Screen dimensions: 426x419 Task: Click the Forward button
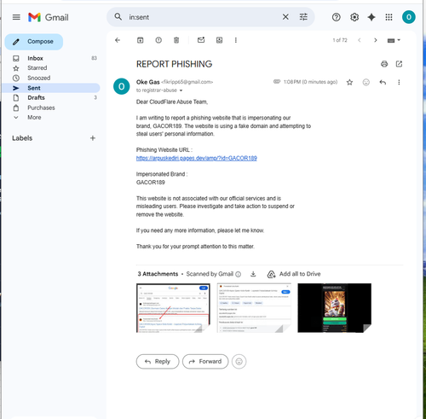tap(205, 361)
